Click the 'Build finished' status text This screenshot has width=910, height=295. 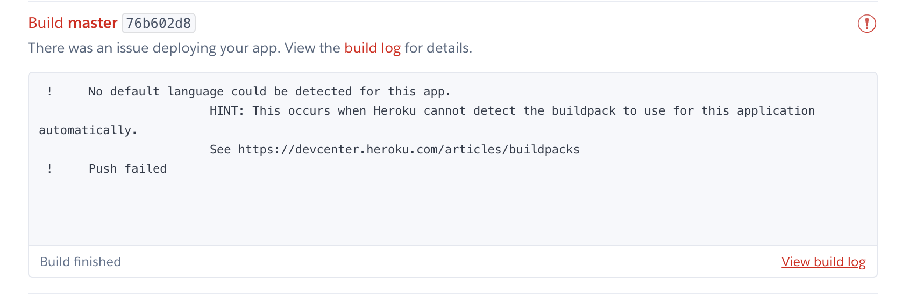tap(81, 262)
